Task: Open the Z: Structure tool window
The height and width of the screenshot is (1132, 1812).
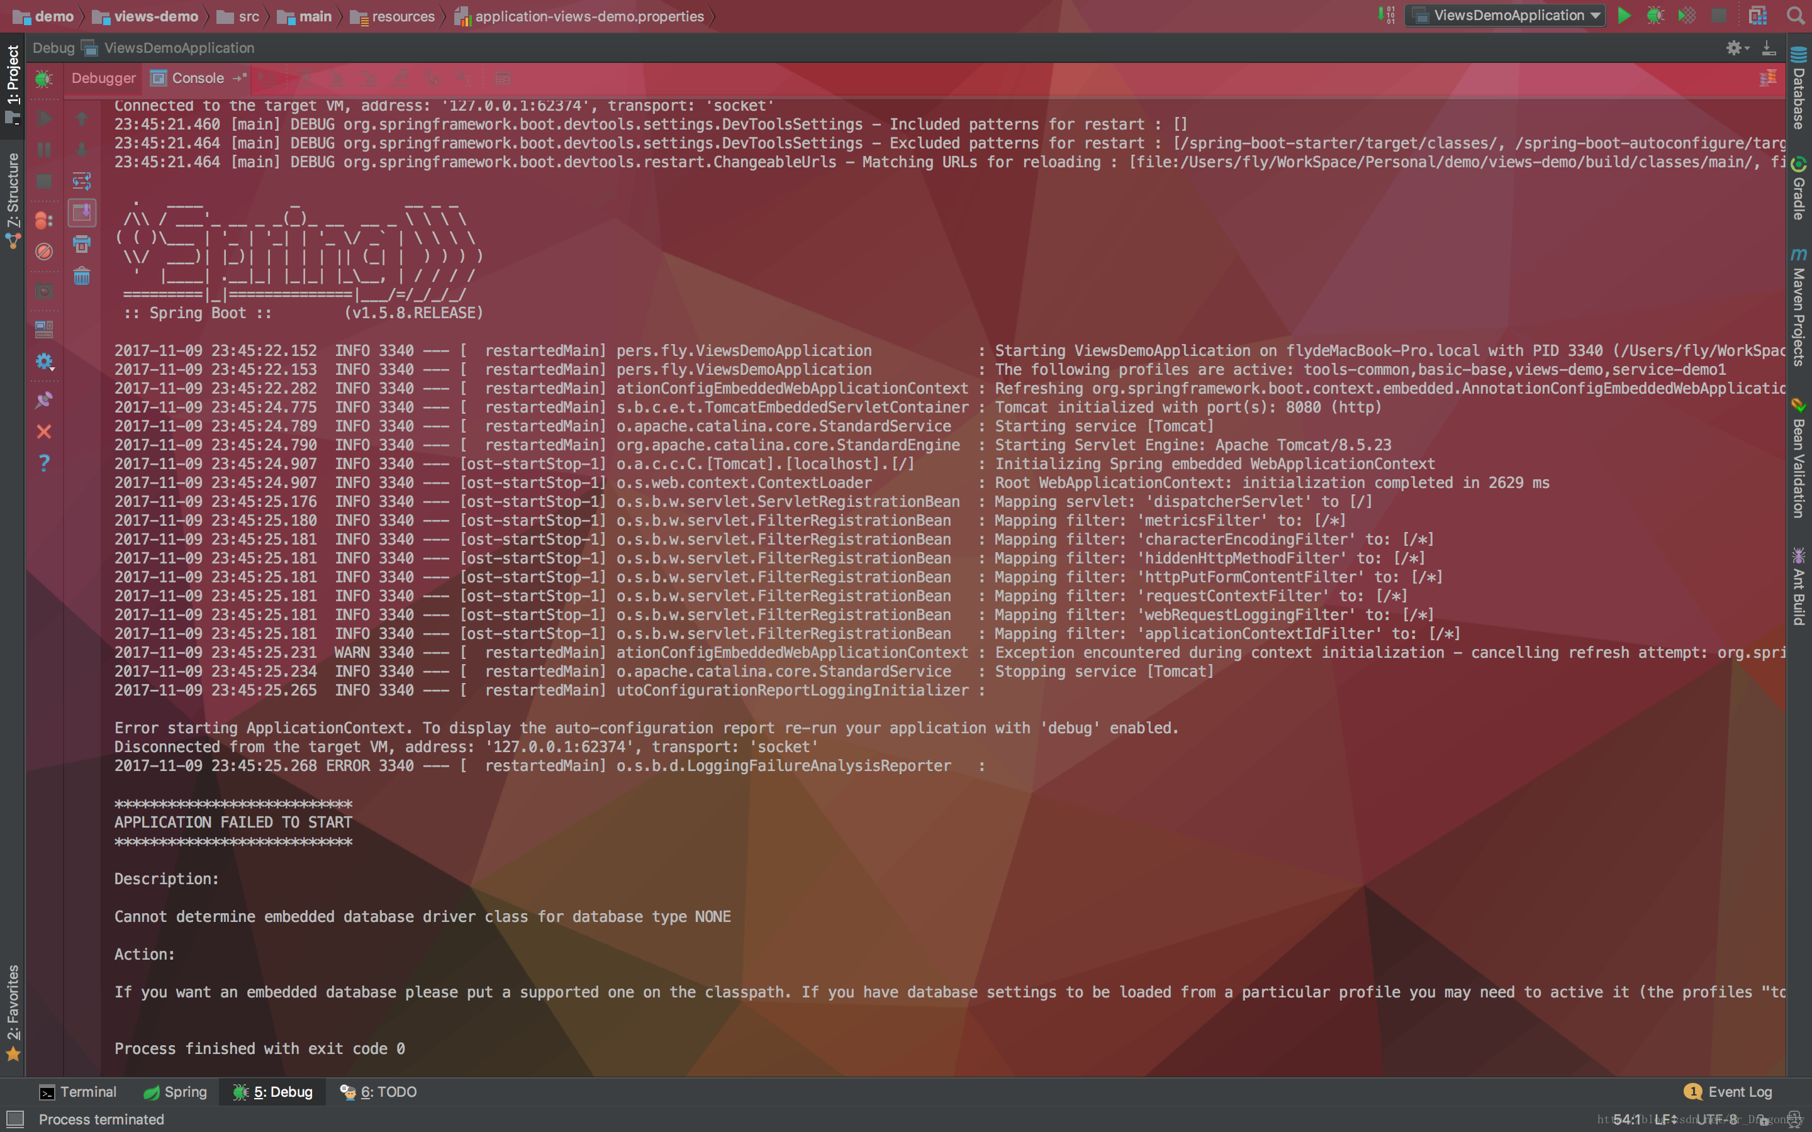Action: [13, 201]
